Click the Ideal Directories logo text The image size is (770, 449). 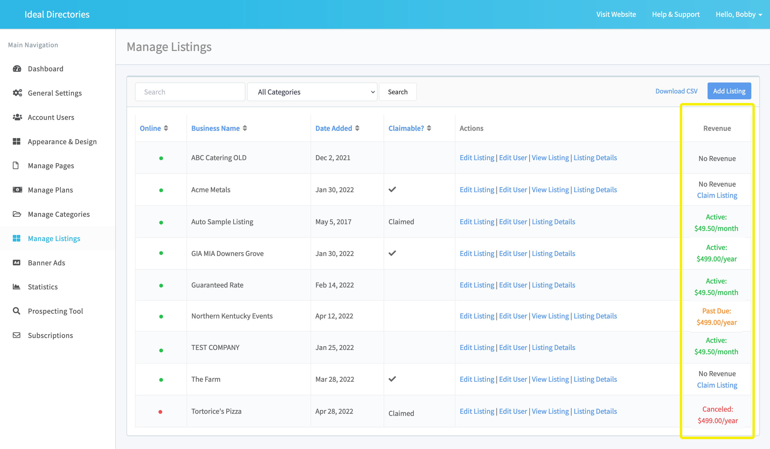click(57, 14)
